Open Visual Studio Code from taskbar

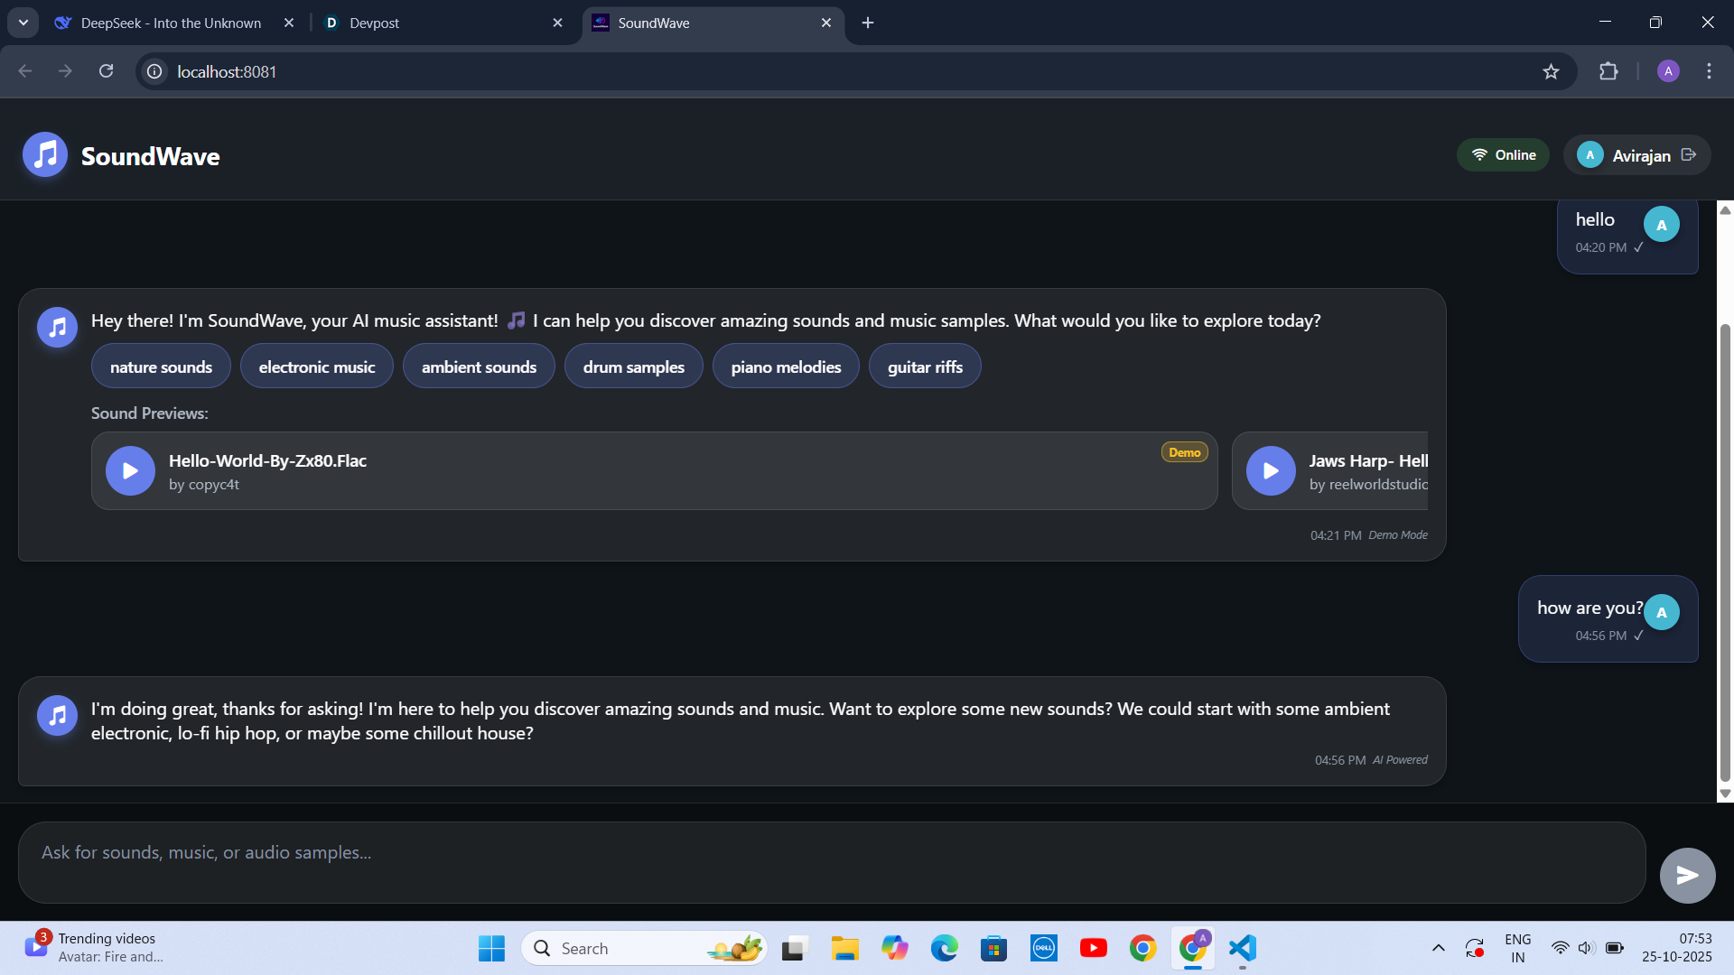pyautogui.click(x=1243, y=948)
